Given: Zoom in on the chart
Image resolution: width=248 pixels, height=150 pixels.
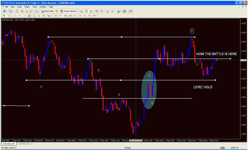Looking at the screenshot, I should (x=97, y=11).
